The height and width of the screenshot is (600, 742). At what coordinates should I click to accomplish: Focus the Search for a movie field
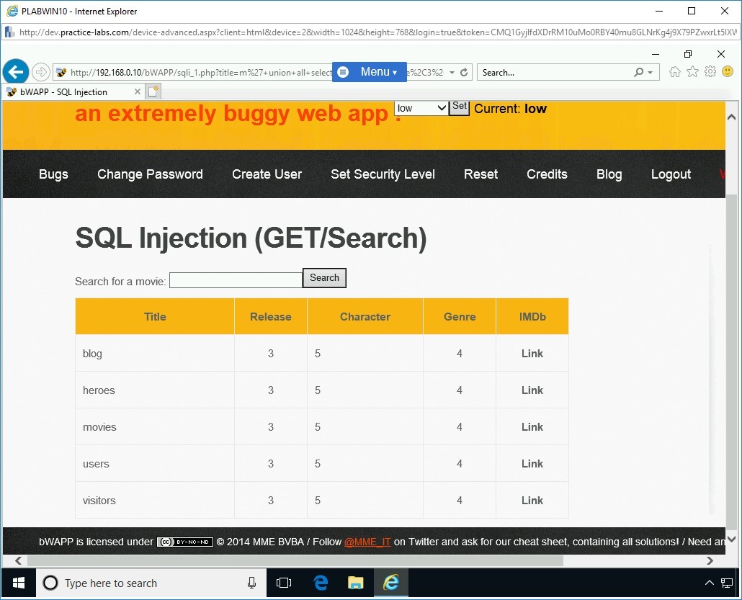tap(236, 280)
